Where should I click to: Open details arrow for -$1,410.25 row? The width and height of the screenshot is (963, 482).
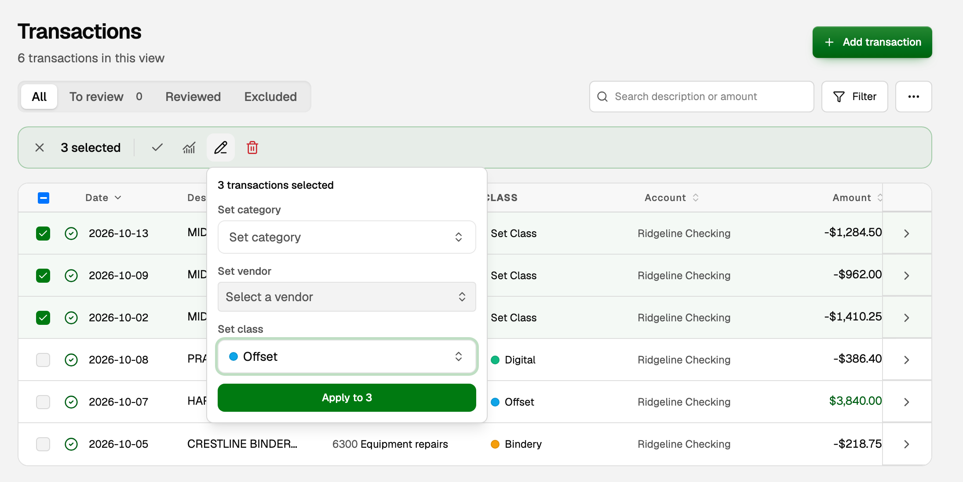[x=907, y=318]
